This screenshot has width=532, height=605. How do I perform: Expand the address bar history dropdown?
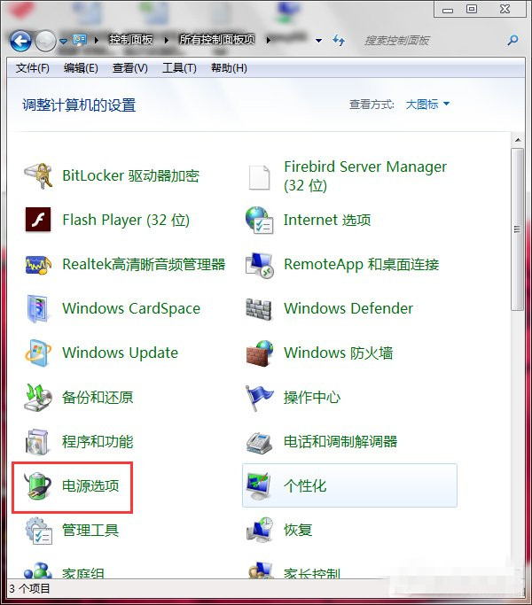(x=318, y=41)
